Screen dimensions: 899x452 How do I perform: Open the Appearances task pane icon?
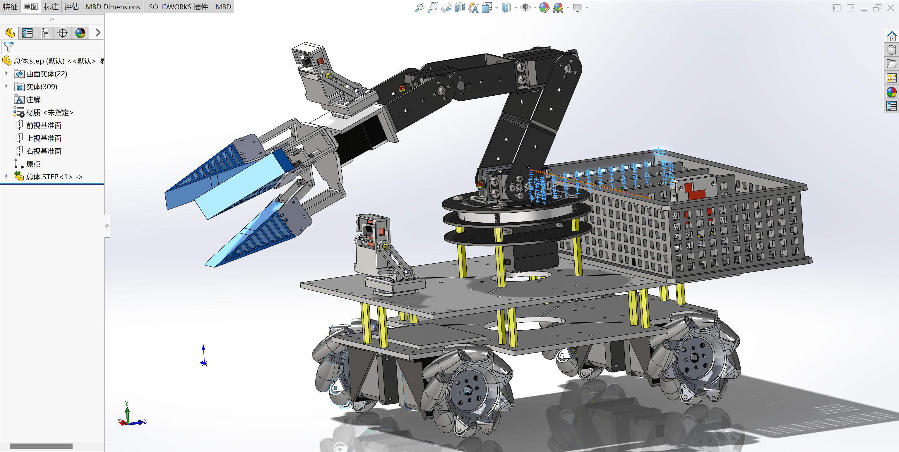coord(891,92)
